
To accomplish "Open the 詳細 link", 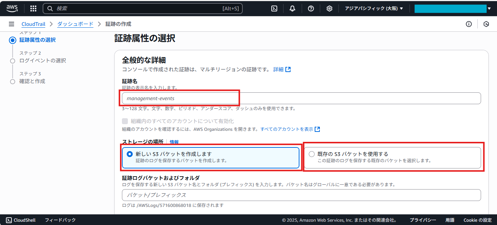I will pyautogui.click(x=278, y=69).
